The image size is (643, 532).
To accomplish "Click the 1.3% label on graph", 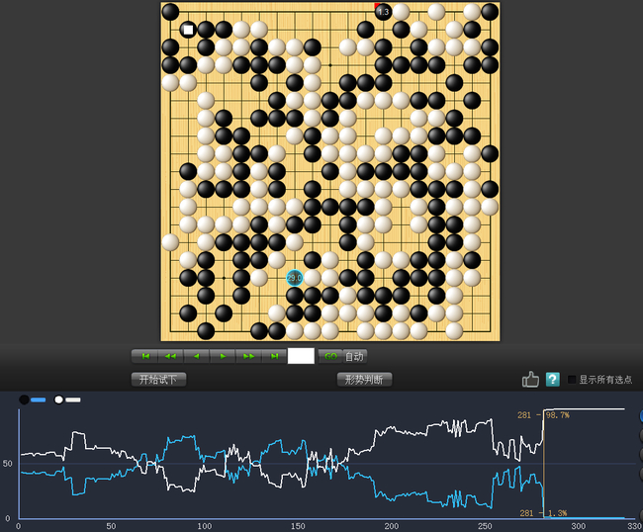I will [x=558, y=513].
